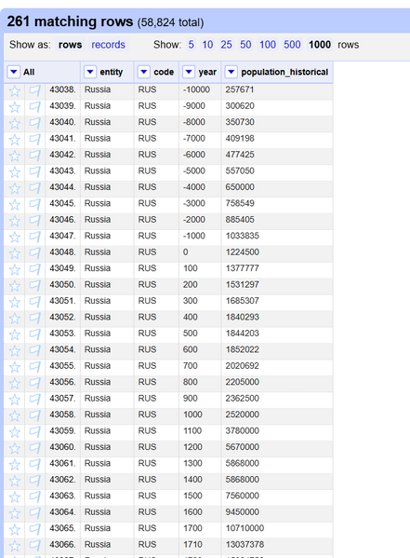The image size is (410, 558).
Task: Click the Russia cell in row 43060
Action: (x=98, y=447)
